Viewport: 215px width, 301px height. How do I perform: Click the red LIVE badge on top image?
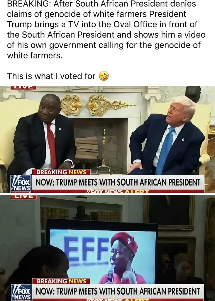(23, 88)
